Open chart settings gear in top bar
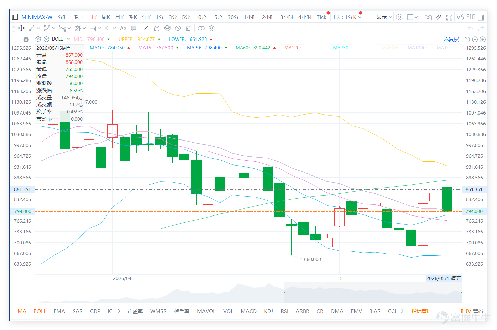Image resolution: width=497 pixels, height=330 pixels. point(399,17)
